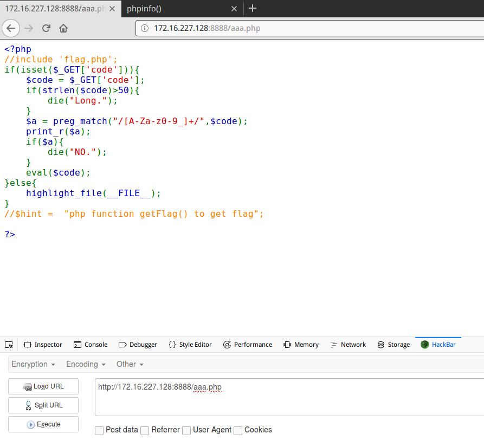Switch to the Network panel
Image resolution: width=484 pixels, height=440 pixels.
(348, 345)
